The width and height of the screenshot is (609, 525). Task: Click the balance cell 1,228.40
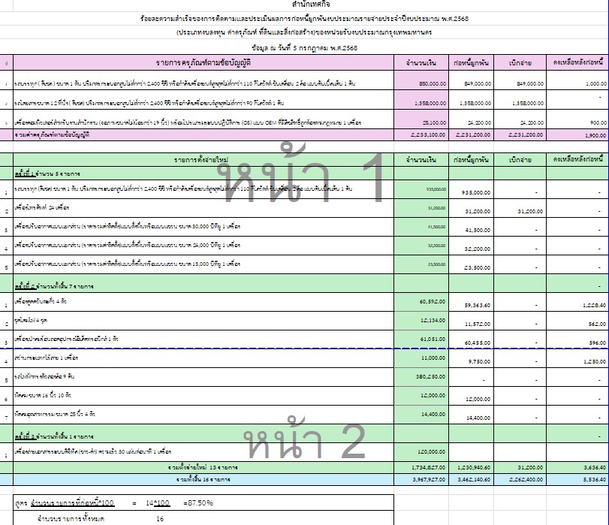click(577, 302)
